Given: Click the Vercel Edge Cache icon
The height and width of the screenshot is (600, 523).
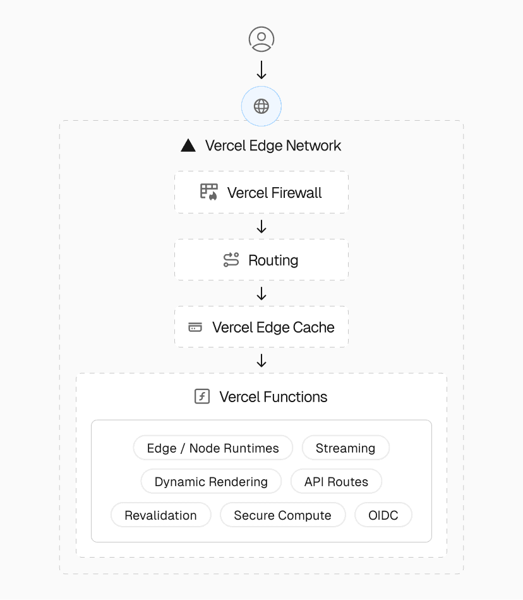Looking at the screenshot, I should 195,328.
